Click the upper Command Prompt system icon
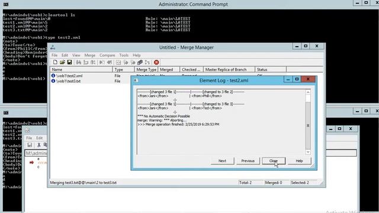The width and height of the screenshot is (379, 213). (6, 4)
